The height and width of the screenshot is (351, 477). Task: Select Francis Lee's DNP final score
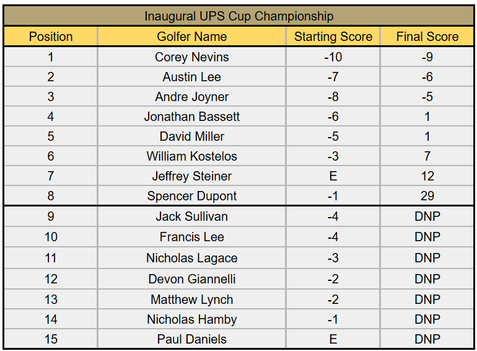tap(427, 237)
